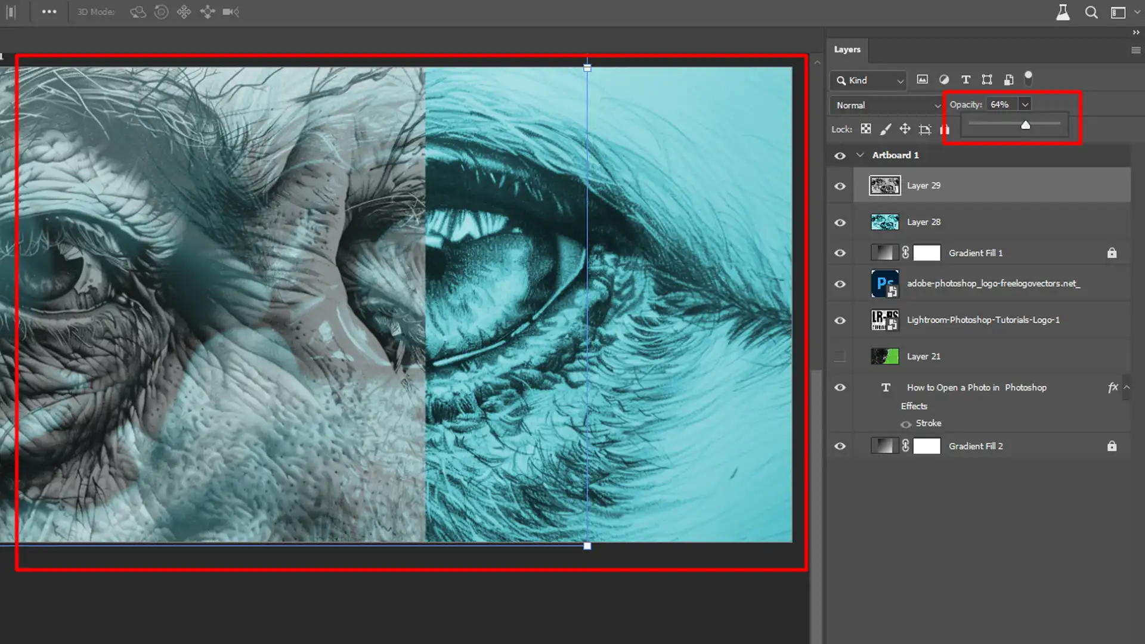Open the search tool in the top bar
Viewport: 1145px width, 644px height.
click(1091, 12)
